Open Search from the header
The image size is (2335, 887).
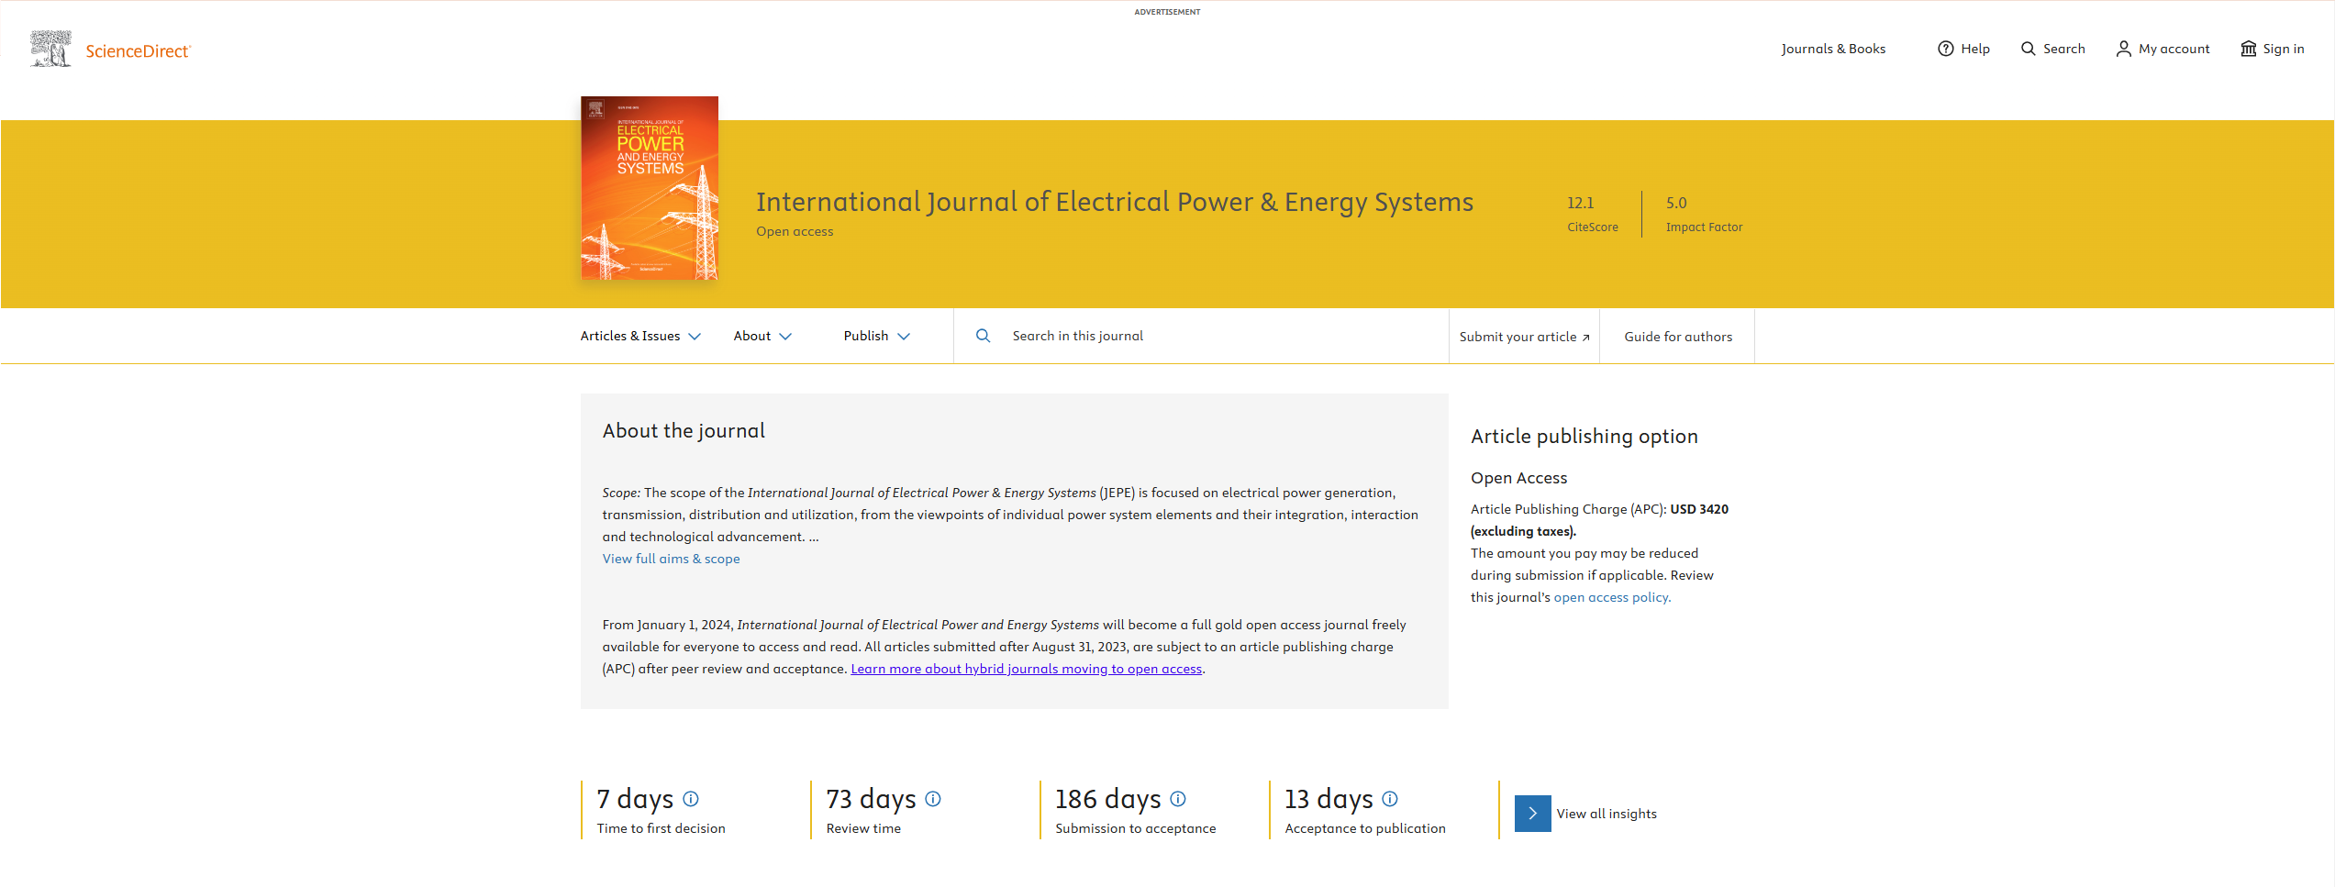click(2063, 49)
